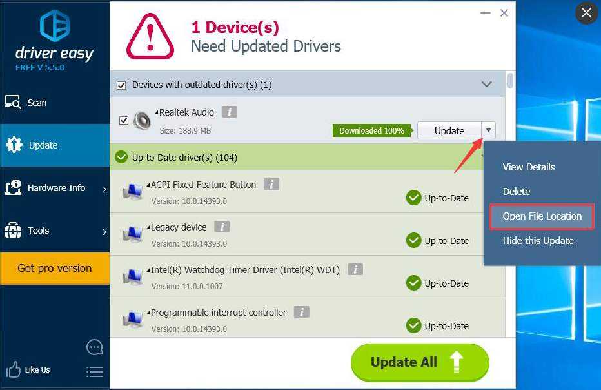Click the driver list vertical scrollbar

click(x=510, y=203)
